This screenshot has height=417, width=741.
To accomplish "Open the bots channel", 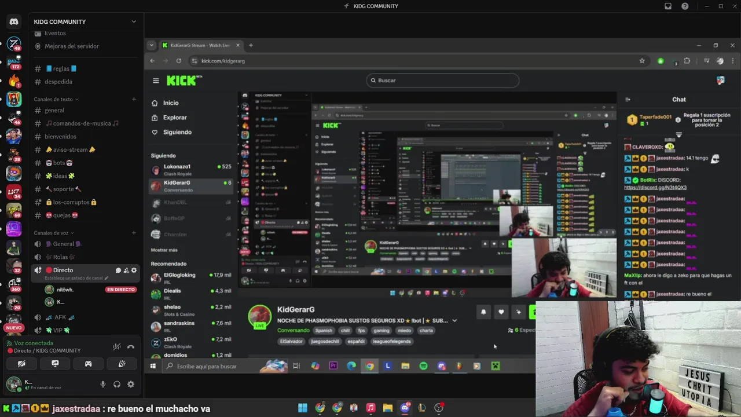I will (58, 163).
